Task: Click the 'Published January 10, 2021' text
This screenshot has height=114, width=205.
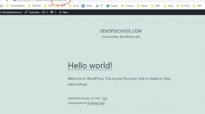Action: tap(84, 98)
